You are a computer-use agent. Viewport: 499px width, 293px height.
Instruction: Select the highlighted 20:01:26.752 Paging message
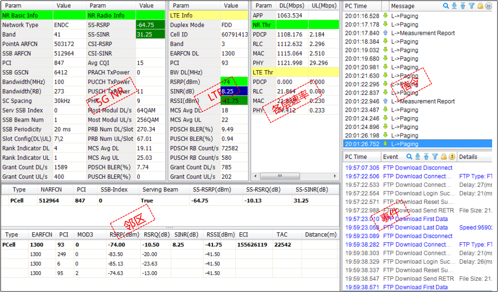(418, 144)
